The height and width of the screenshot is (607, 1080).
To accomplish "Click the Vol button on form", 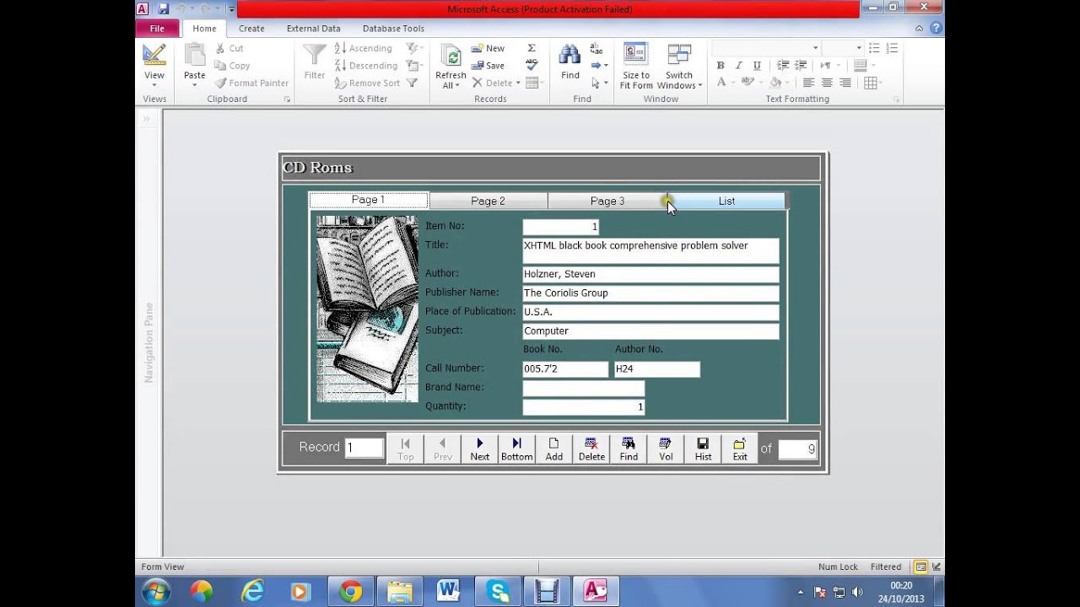I will coord(666,449).
